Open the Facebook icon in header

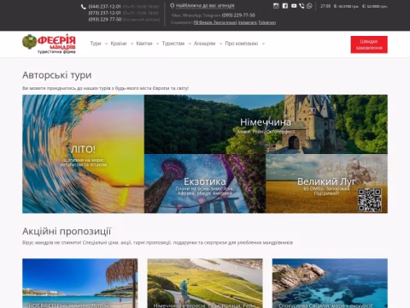tap(285, 6)
